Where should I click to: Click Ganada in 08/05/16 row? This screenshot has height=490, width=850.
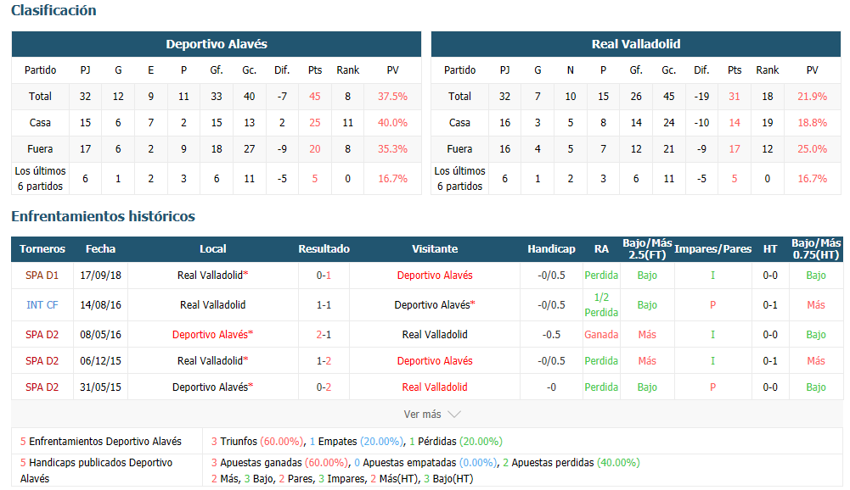pyautogui.click(x=601, y=335)
